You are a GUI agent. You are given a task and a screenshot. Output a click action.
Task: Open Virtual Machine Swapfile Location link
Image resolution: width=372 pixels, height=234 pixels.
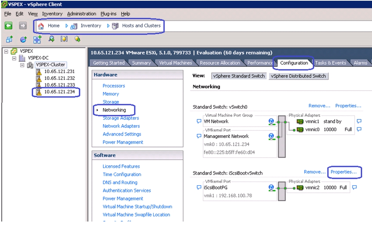pyautogui.click(x=136, y=215)
